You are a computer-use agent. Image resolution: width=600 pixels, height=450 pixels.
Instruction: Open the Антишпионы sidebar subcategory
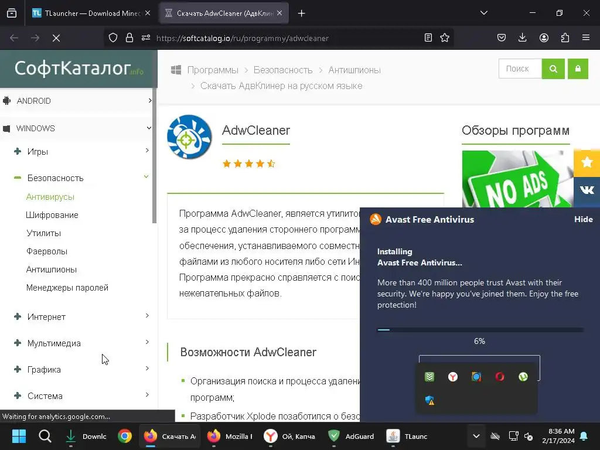[x=52, y=270]
